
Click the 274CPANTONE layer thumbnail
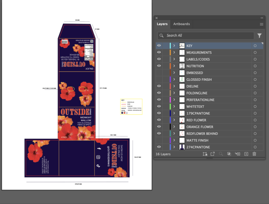(182, 147)
